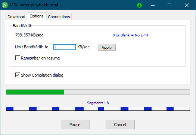Viewport: 196px width, 135px height.
Task: Close the videoplayback.mp4 download window
Action: [187, 5]
